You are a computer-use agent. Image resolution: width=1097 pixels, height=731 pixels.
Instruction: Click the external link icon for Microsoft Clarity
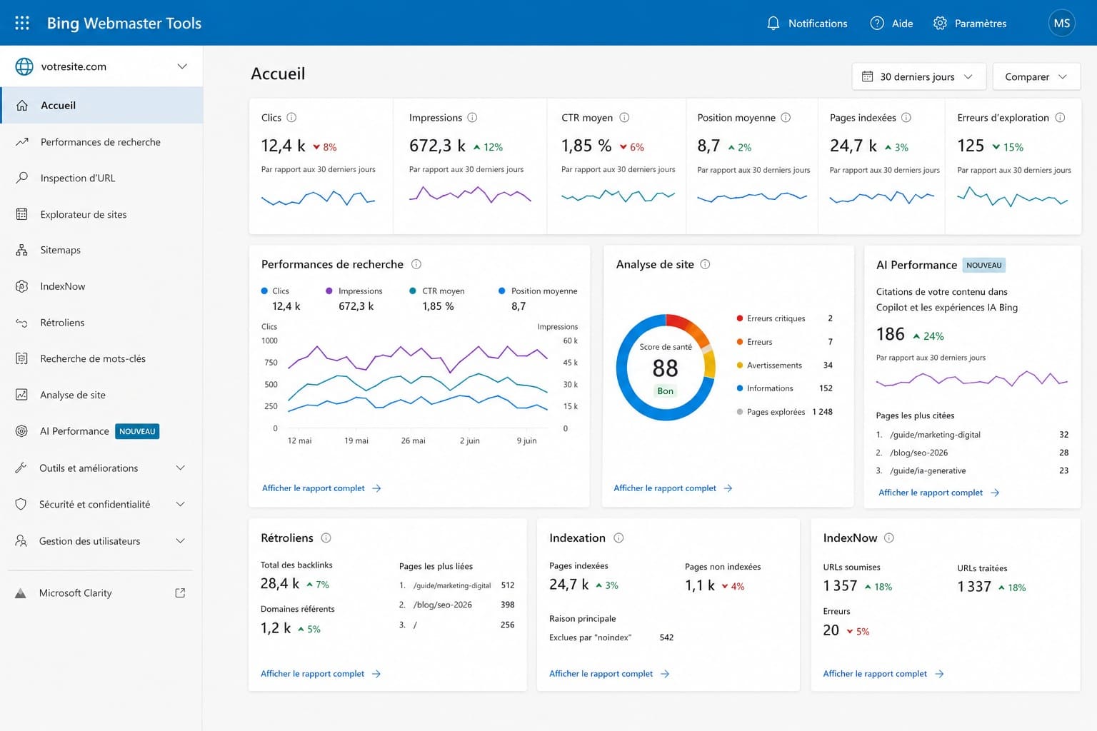[x=180, y=593]
